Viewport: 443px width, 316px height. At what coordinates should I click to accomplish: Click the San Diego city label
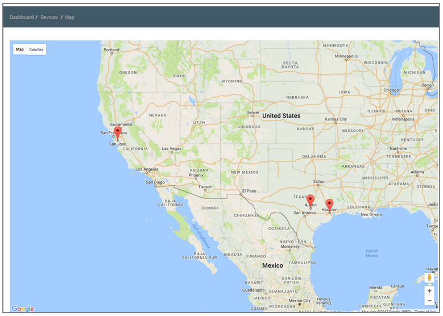pyautogui.click(x=155, y=182)
